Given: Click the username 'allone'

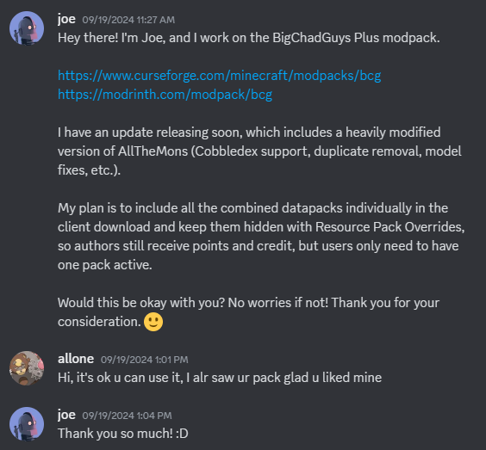Looking at the screenshot, I should (76, 359).
